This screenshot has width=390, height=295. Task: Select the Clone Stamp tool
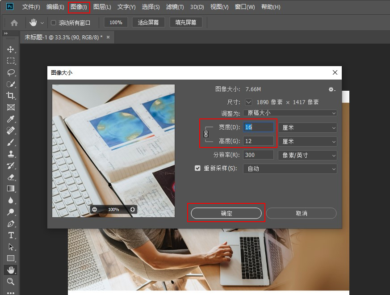click(x=10, y=154)
